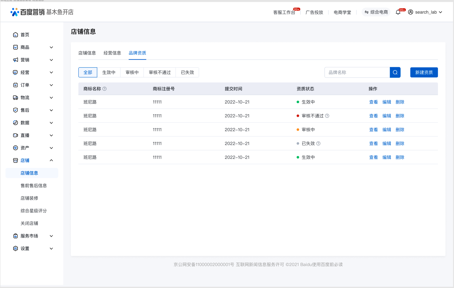This screenshot has width=454, height=288.
Task: Filter by 已失效 status
Action: (x=187, y=72)
